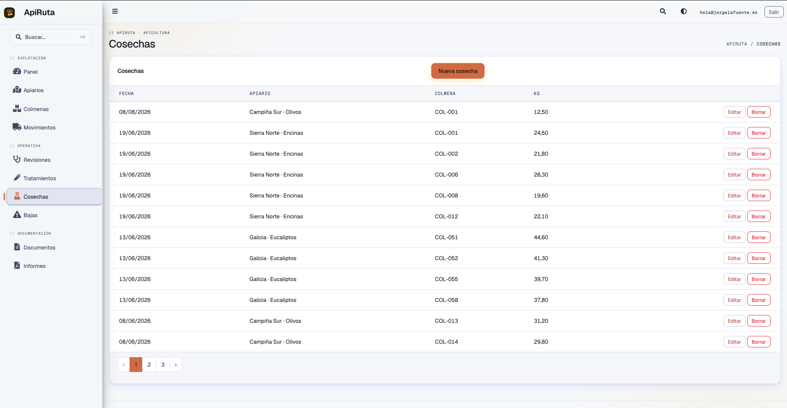The image size is (787, 408).
Task: Click the Colmenas boxes icon
Action: click(x=17, y=109)
